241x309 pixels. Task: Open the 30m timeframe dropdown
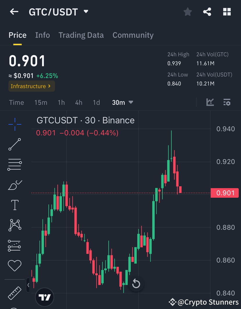point(122,102)
